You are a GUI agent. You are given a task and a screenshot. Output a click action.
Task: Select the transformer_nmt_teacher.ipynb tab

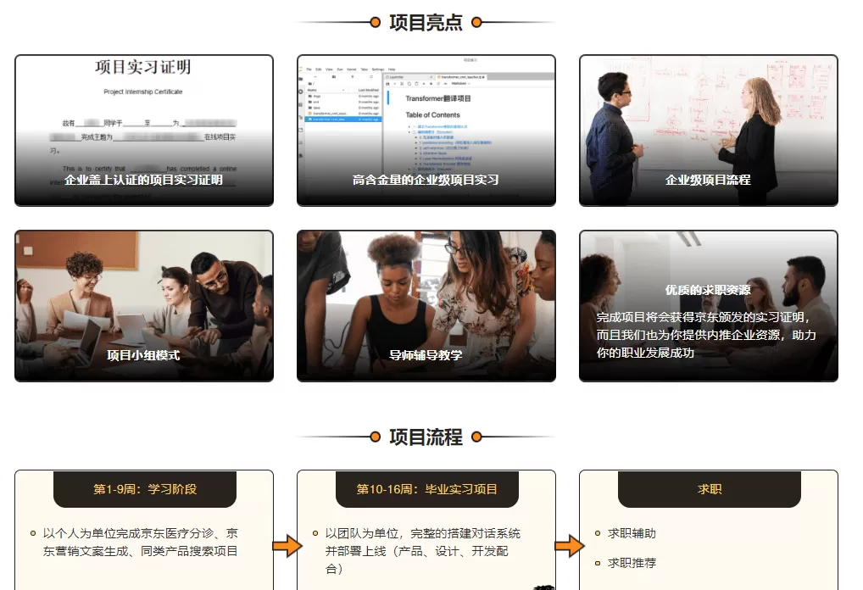[x=462, y=77]
